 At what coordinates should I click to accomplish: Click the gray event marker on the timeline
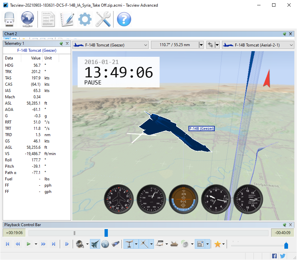pyautogui.click(x=74, y=233)
